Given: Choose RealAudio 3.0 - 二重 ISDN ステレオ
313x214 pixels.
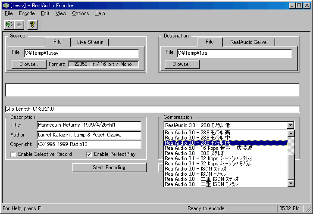Looking at the screenshot, I should coord(225,179).
